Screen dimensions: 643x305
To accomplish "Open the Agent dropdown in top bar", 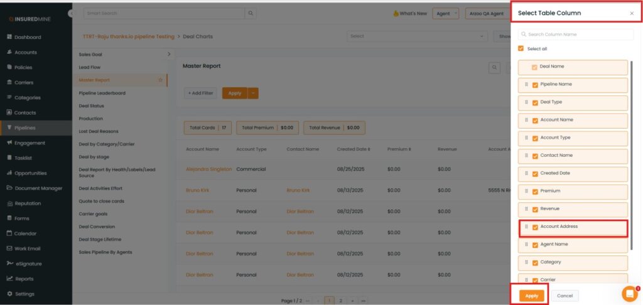I will tap(445, 13).
